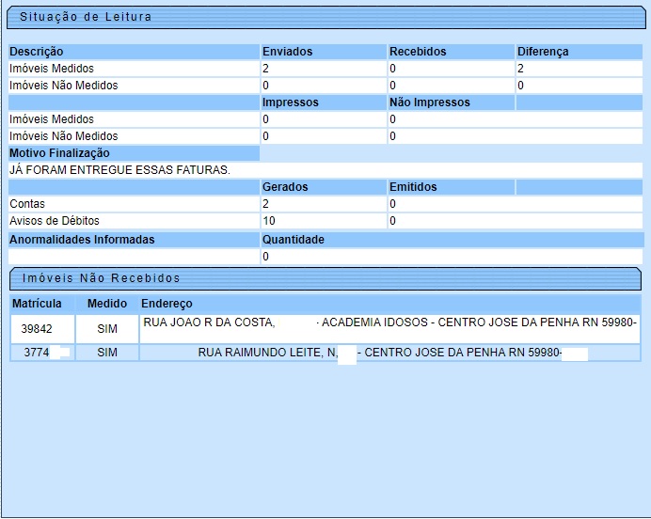Click the 'JÁ FORAM ENTREGUE ESSAS FATURAS' text

119,170
